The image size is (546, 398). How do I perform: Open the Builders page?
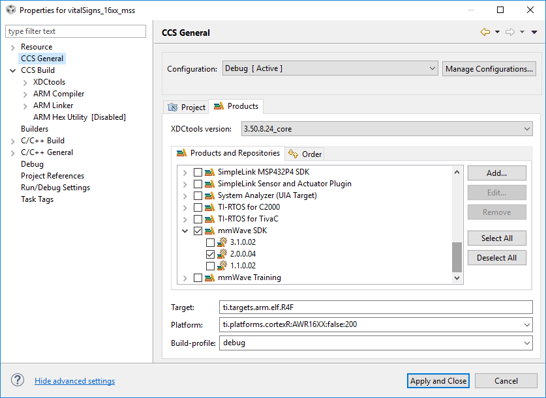point(35,128)
